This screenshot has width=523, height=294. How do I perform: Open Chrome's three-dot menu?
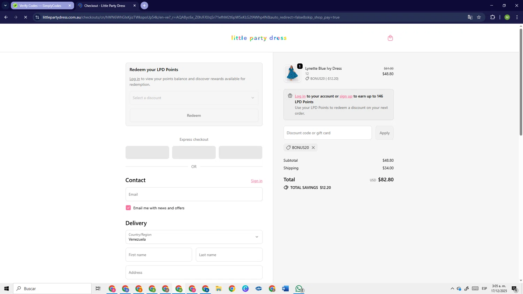coord(517,17)
